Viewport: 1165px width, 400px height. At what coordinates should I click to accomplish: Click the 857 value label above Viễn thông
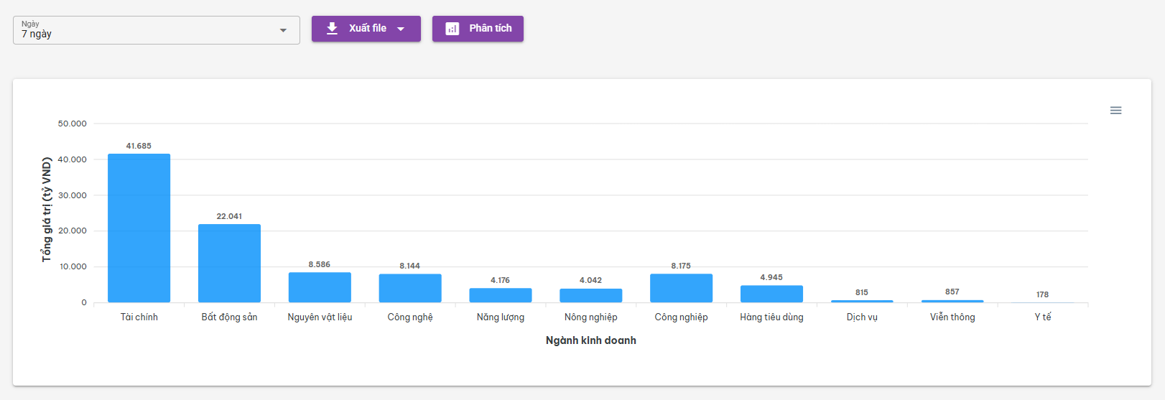tap(952, 292)
